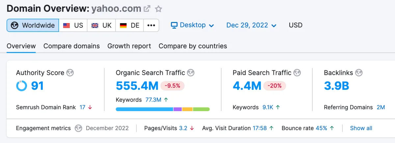Select Worldwide database
Image resolution: width=395 pixels, height=143 pixels.
point(33,25)
